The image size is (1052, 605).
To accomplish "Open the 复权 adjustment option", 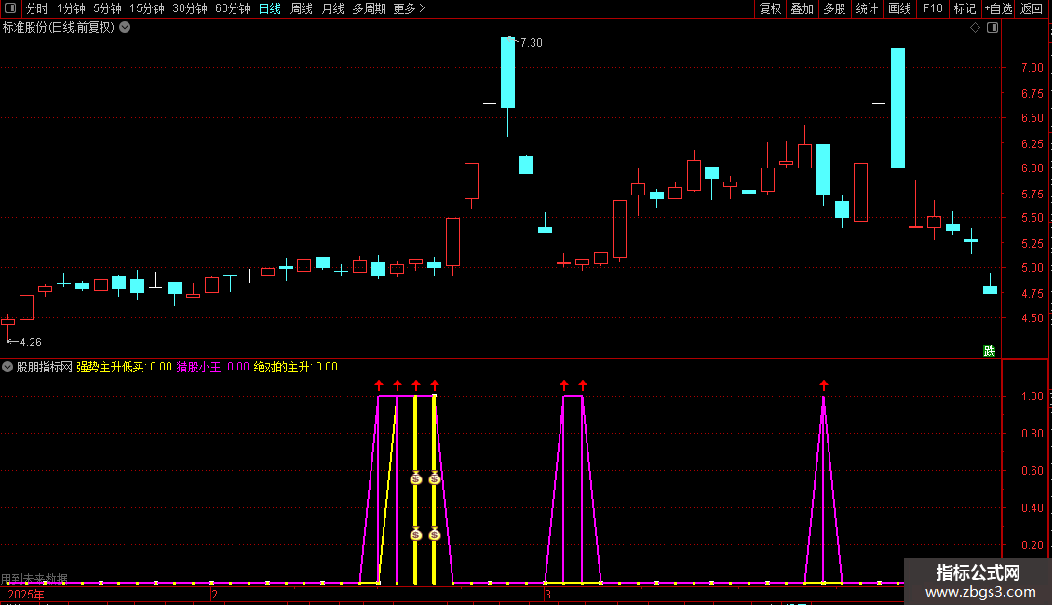I will pyautogui.click(x=770, y=8).
